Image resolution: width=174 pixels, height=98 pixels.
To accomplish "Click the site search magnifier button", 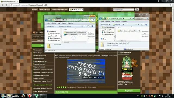I will pos(137,10).
